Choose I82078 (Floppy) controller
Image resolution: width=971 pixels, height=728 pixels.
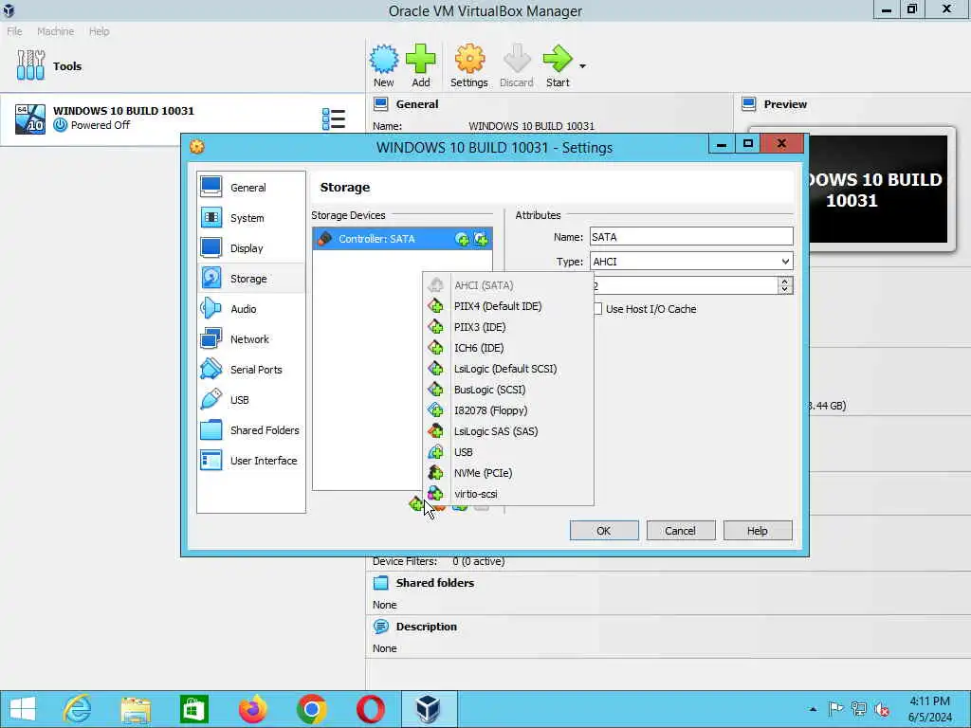[508, 410]
